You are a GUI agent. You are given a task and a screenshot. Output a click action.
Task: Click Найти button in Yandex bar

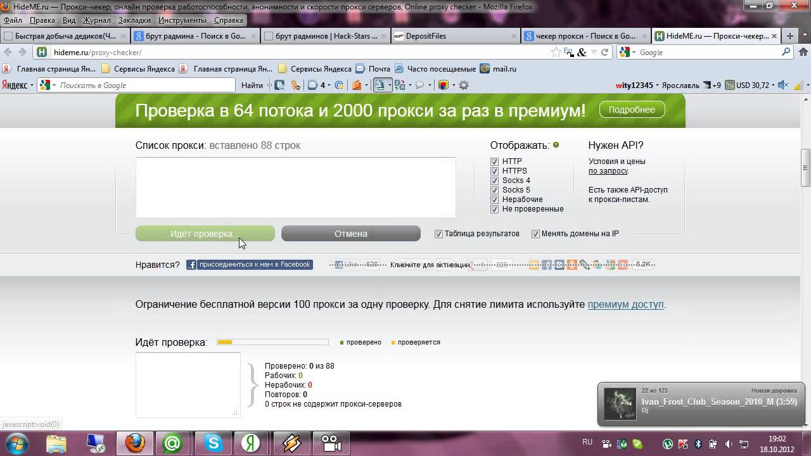click(x=252, y=85)
